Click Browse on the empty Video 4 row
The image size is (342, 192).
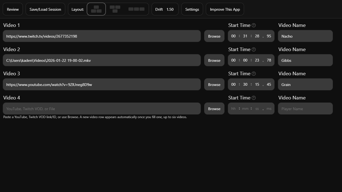[214, 108]
